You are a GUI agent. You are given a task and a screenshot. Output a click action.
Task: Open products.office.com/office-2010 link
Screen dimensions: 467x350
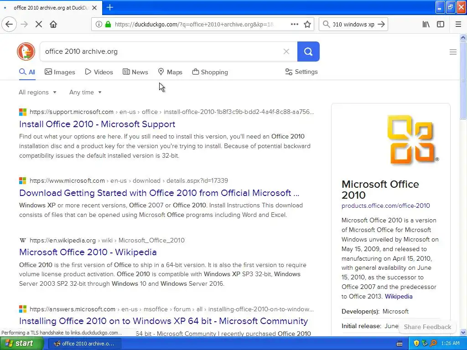coord(386,206)
